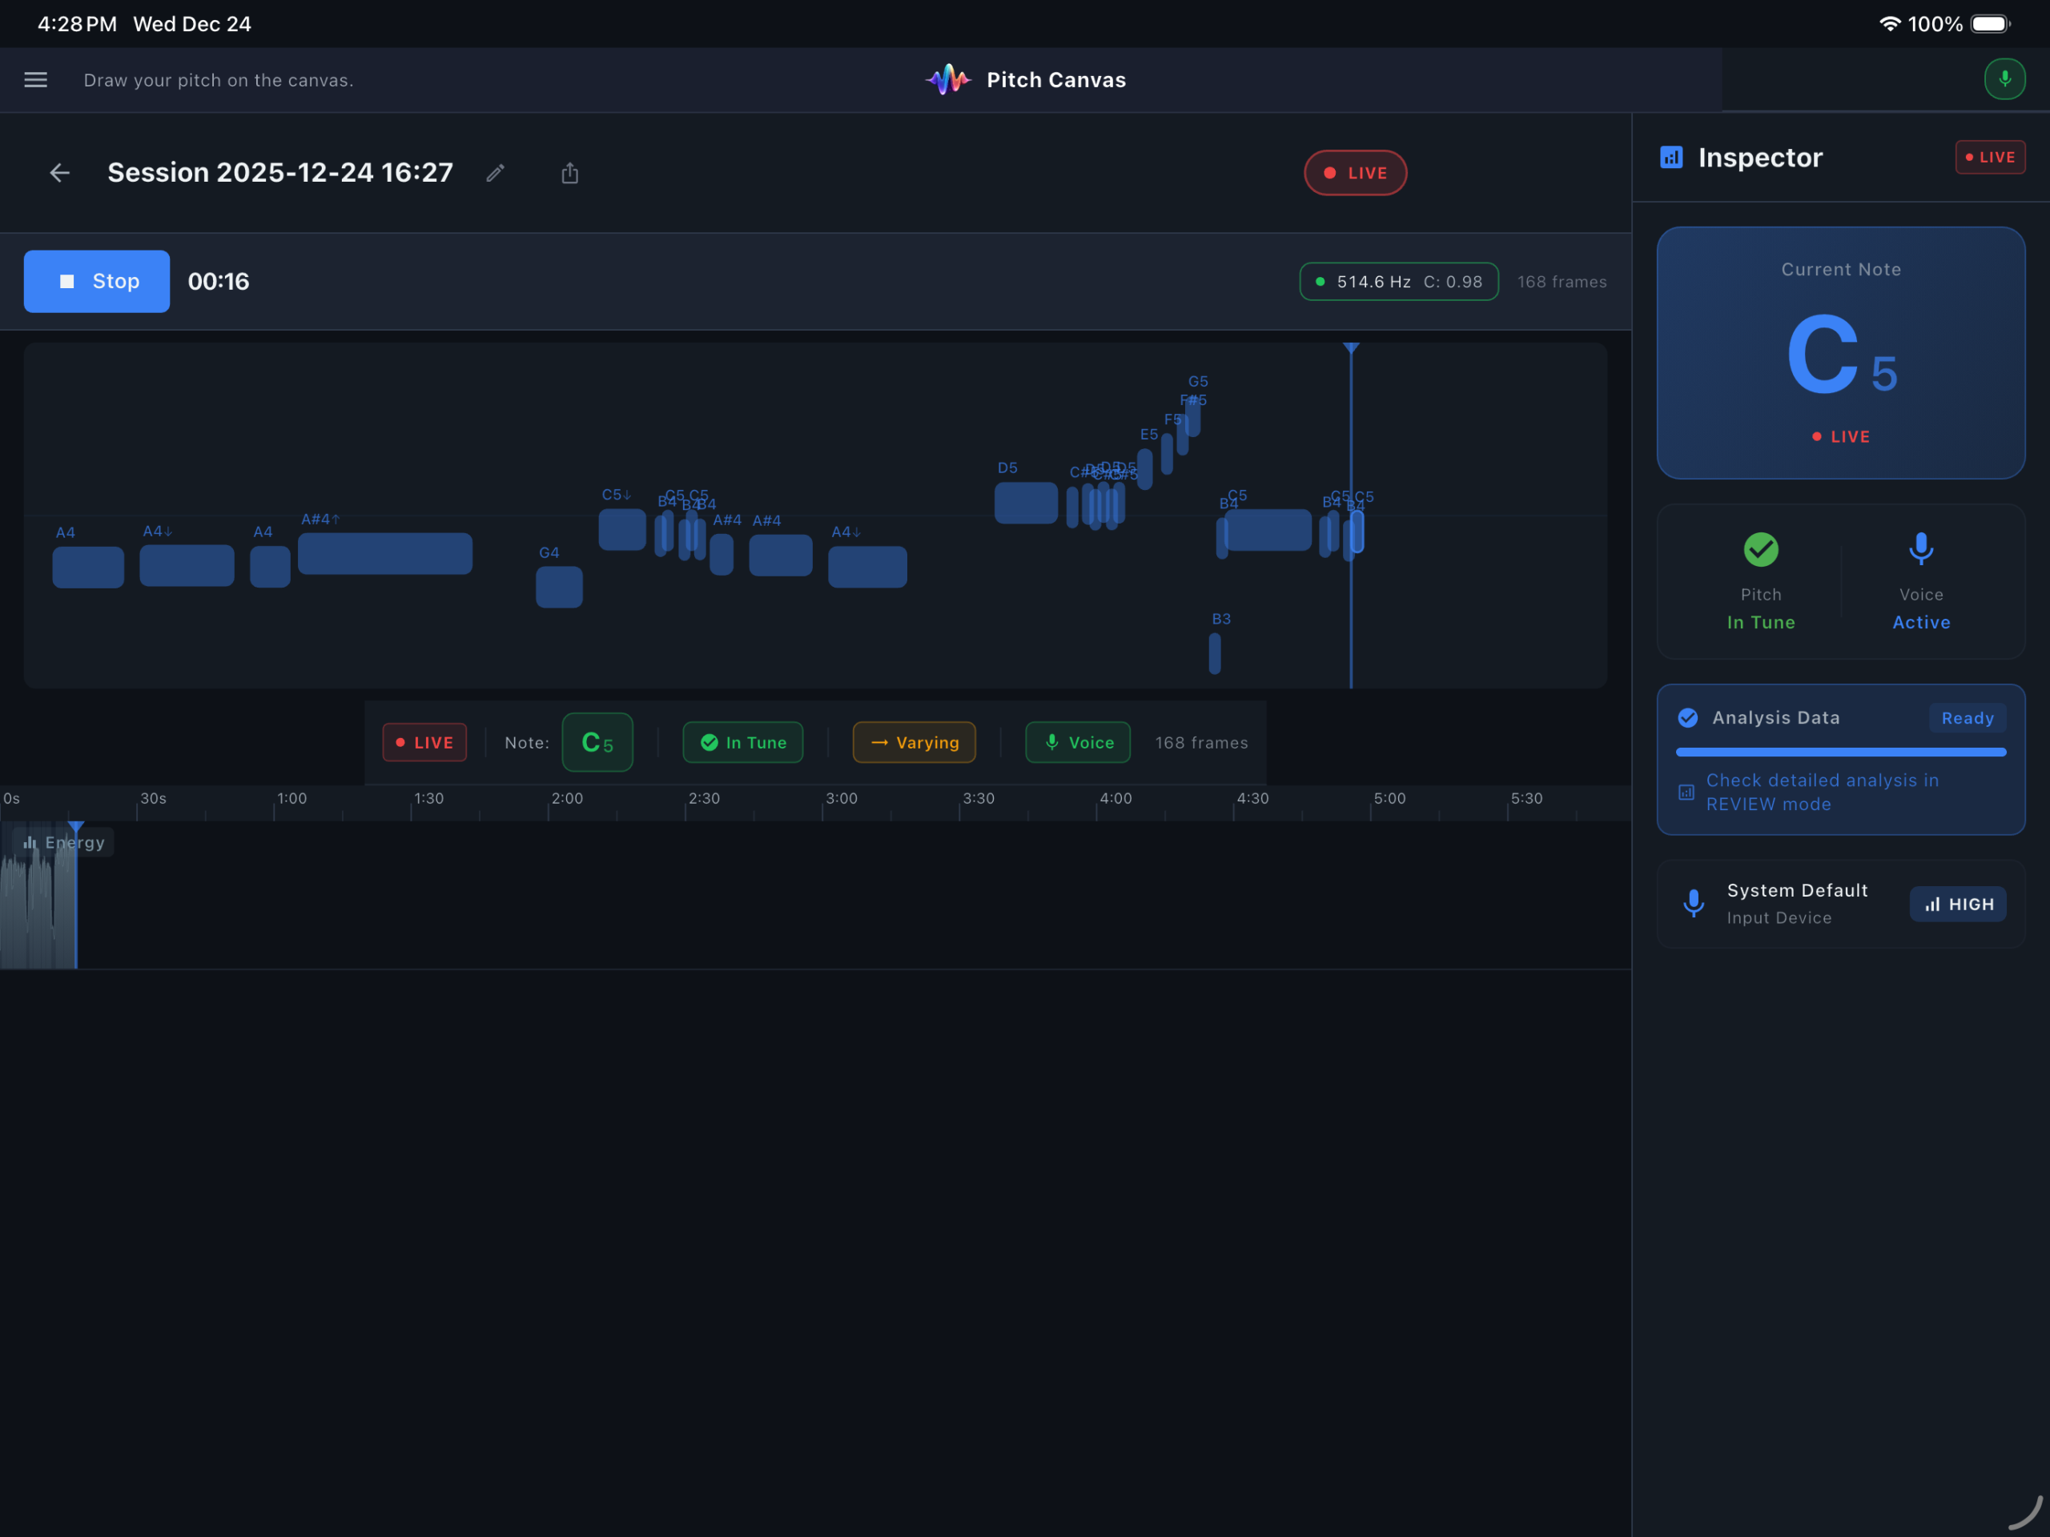
Task: Open the hamburger menu
Action: pyautogui.click(x=35, y=80)
